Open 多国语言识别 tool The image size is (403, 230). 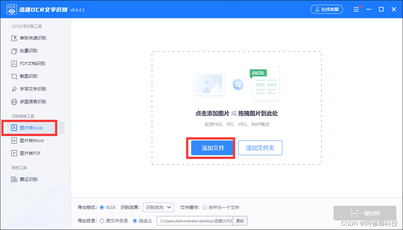33,102
